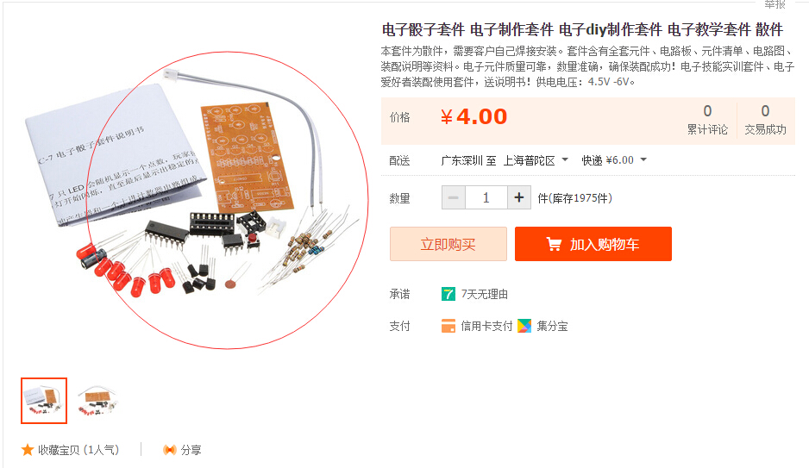Image resolution: width=809 pixels, height=468 pixels.
Task: Increase quantity with the plus button
Action: (519, 197)
